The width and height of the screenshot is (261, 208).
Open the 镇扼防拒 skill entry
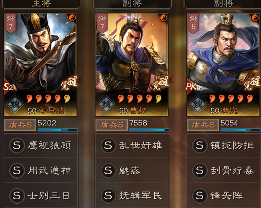[223, 145]
